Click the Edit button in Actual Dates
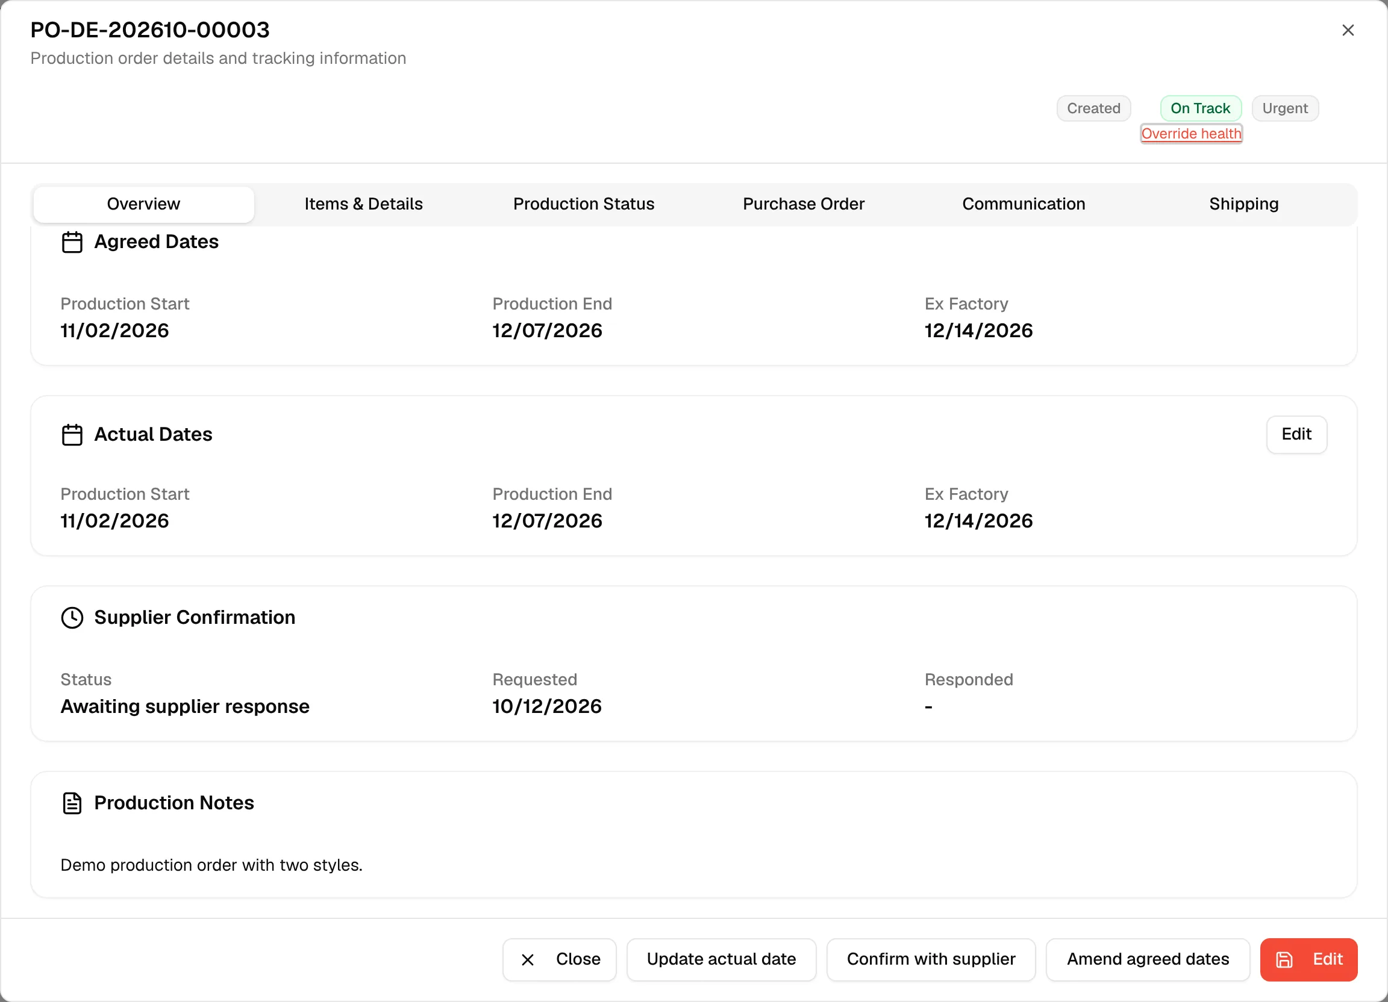This screenshot has width=1388, height=1002. 1296,435
